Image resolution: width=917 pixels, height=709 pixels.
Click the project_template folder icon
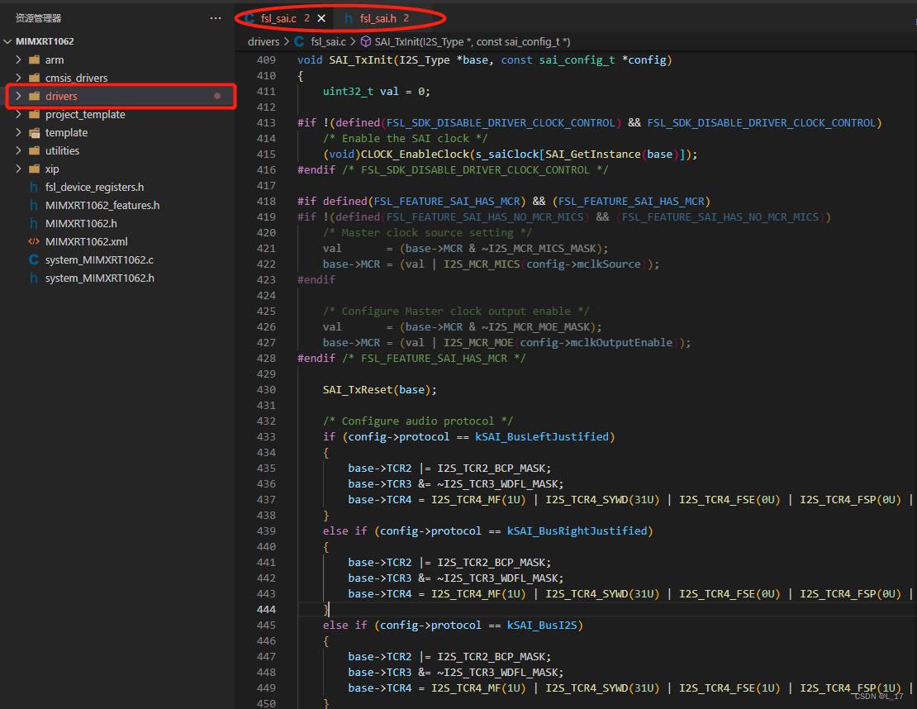35,114
